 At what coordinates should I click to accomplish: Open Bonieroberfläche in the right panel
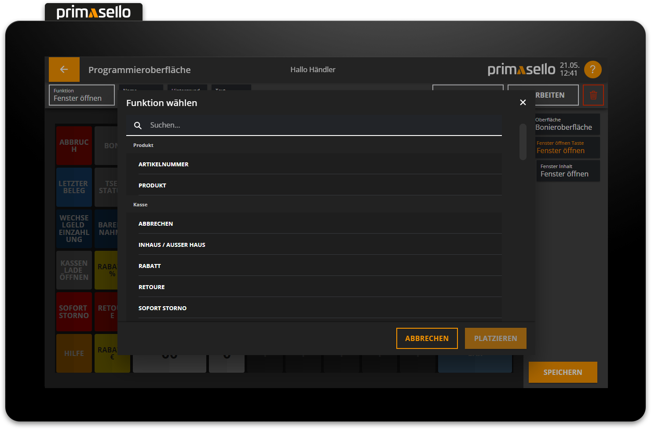click(x=567, y=124)
